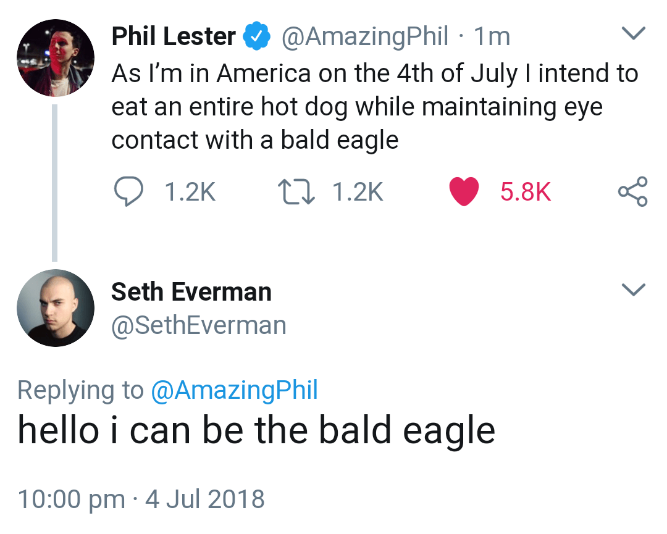This screenshot has width=667, height=534.
Task: Click the Phil Lester display name
Action: click(x=173, y=37)
